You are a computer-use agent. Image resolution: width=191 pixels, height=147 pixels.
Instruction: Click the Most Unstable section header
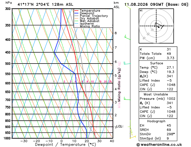[x=156, y=94]
